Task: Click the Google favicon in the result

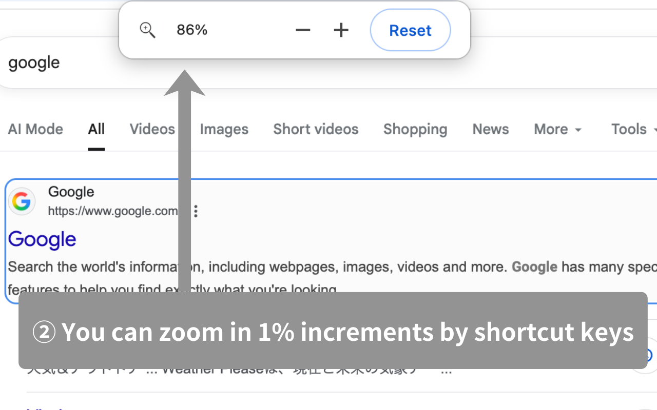Action: [22, 201]
